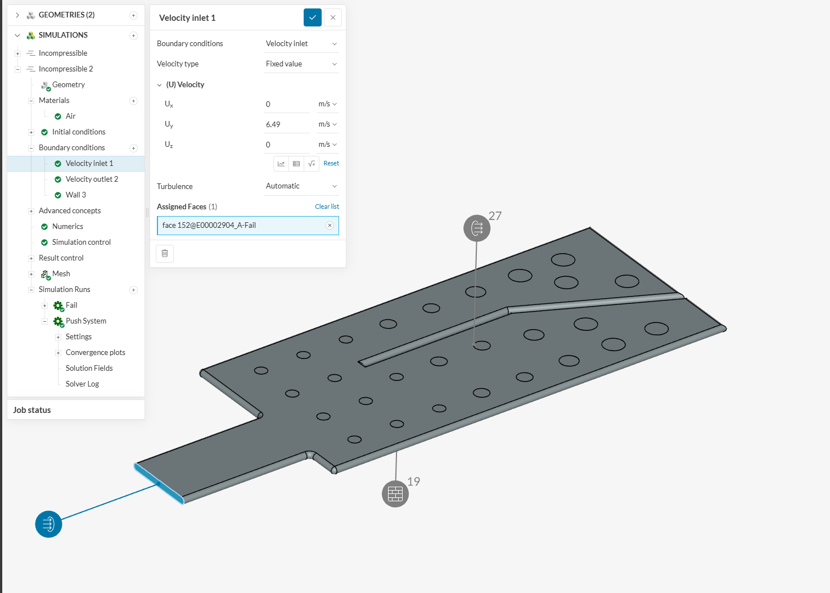Click the Uy velocity field showing 6.49
830x593 pixels.
(x=287, y=124)
